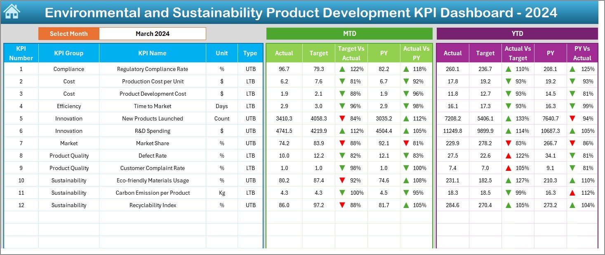Open the Select Month dropdown showing March 2024
The image size is (605, 255).
(x=153, y=34)
